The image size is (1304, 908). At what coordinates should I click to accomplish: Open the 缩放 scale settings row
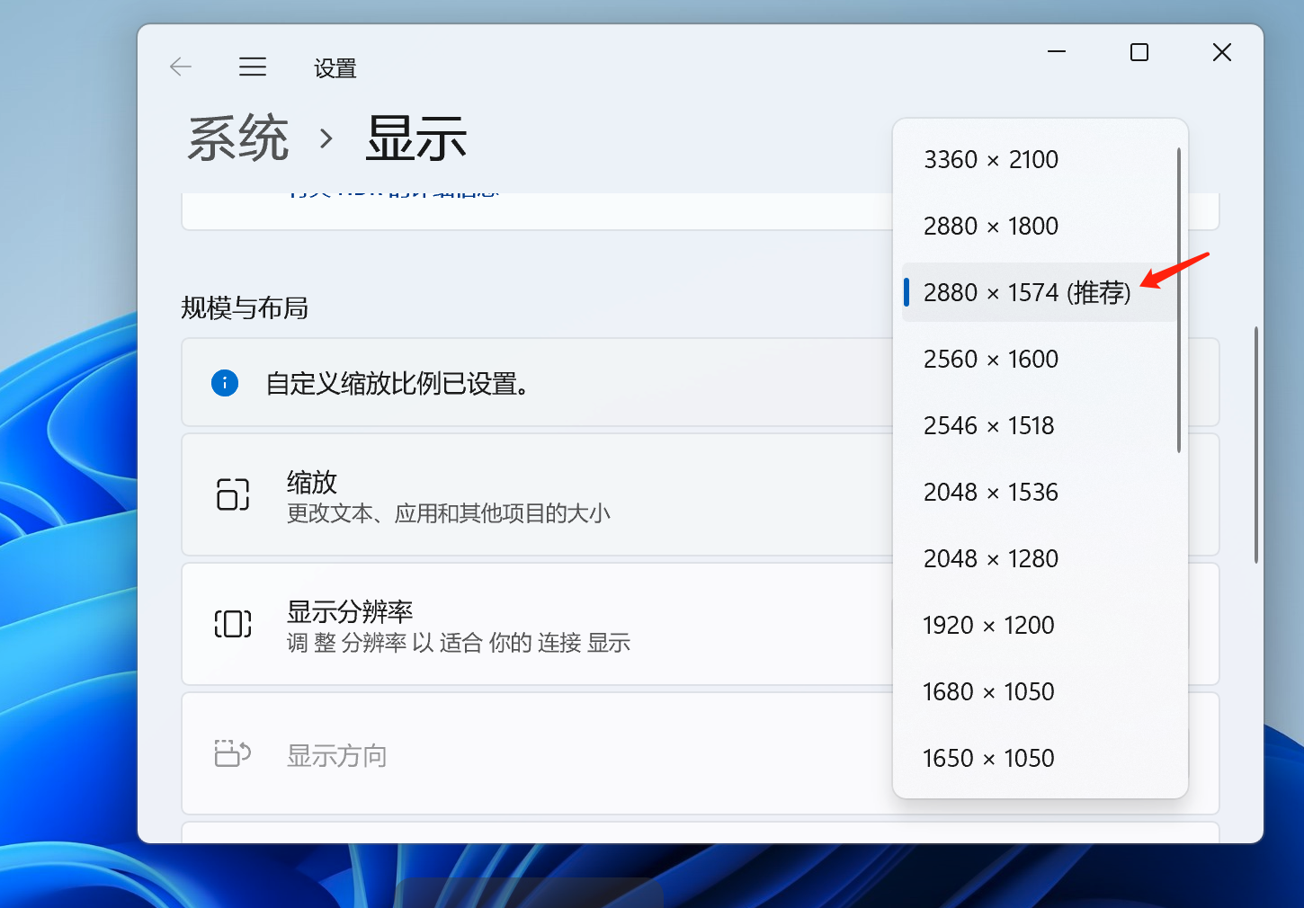[x=700, y=494]
